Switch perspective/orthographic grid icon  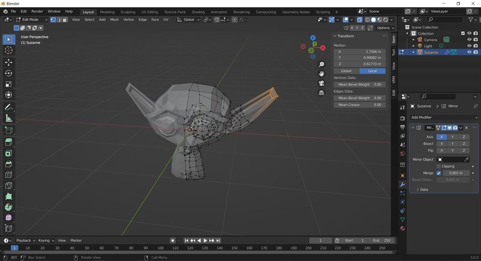(x=321, y=93)
